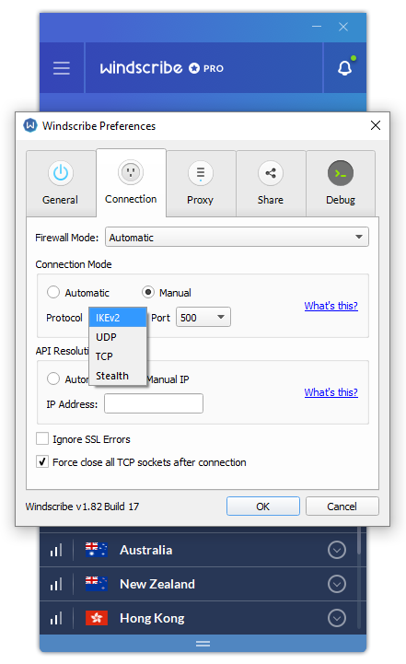Choose TCP from the protocol list
This screenshot has width=406, height=664.
click(118, 356)
